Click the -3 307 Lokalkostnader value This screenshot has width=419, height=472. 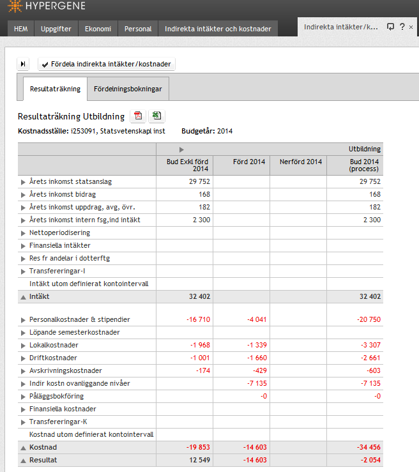point(371,345)
